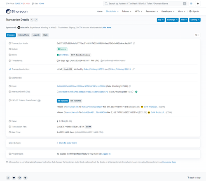Select the Overview tab

click(x=11, y=35)
